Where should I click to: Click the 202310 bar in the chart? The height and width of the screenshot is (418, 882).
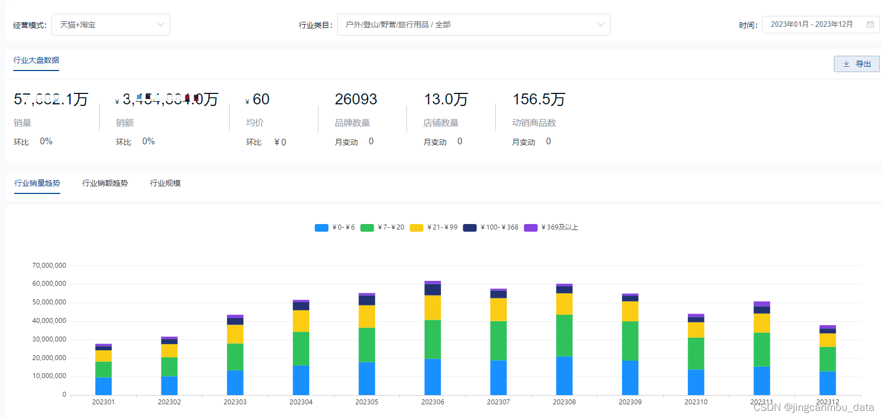point(696,355)
